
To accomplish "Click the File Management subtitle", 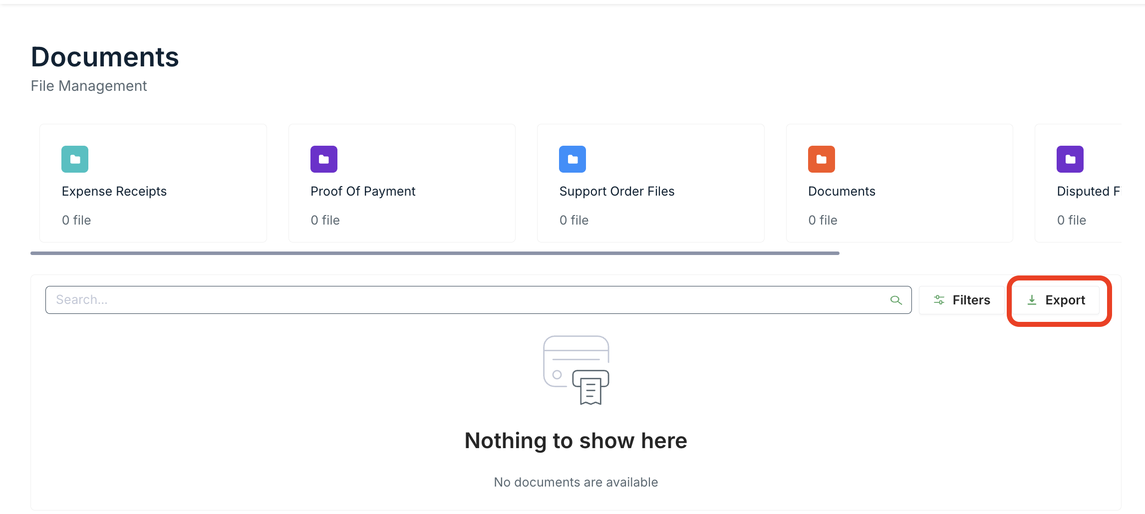I will 89,86.
